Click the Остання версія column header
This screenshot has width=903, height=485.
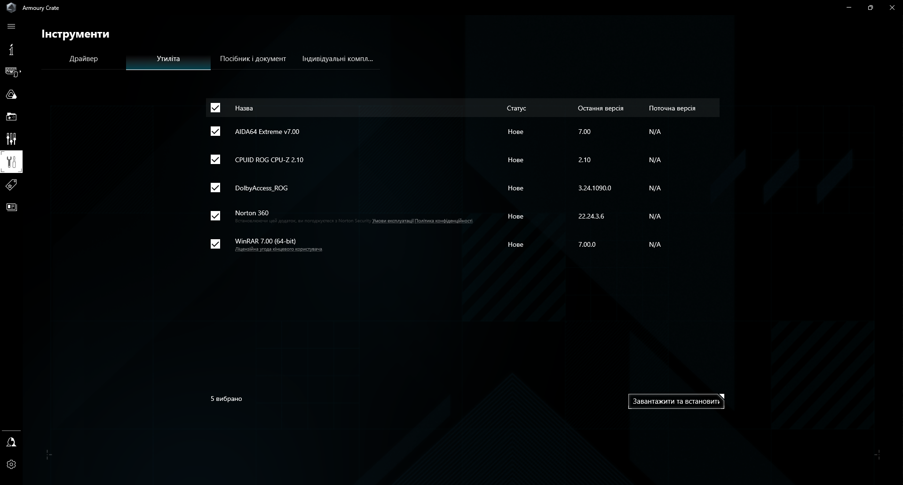pos(601,108)
